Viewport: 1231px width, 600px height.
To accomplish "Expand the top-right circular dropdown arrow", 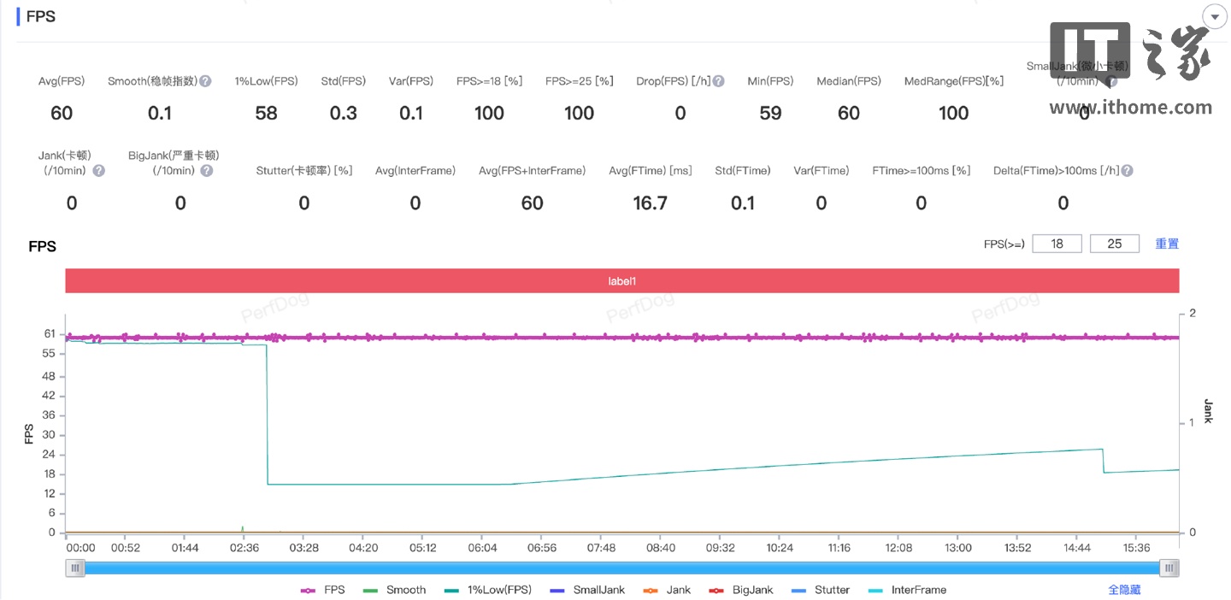I will pyautogui.click(x=1214, y=17).
